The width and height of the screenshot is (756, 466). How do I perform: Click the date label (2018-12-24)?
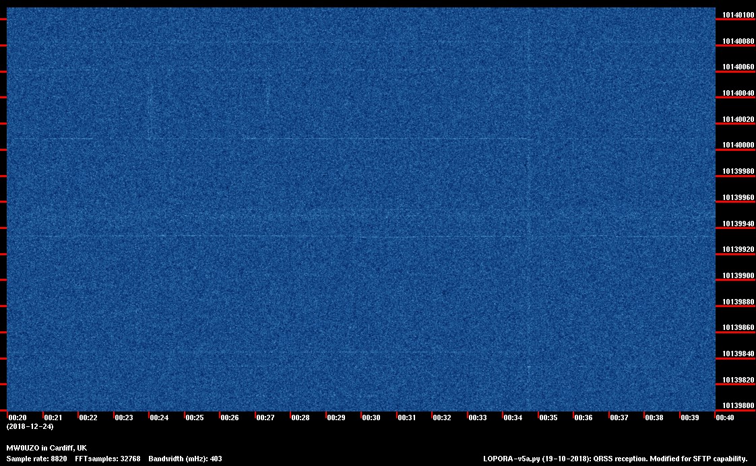point(30,426)
